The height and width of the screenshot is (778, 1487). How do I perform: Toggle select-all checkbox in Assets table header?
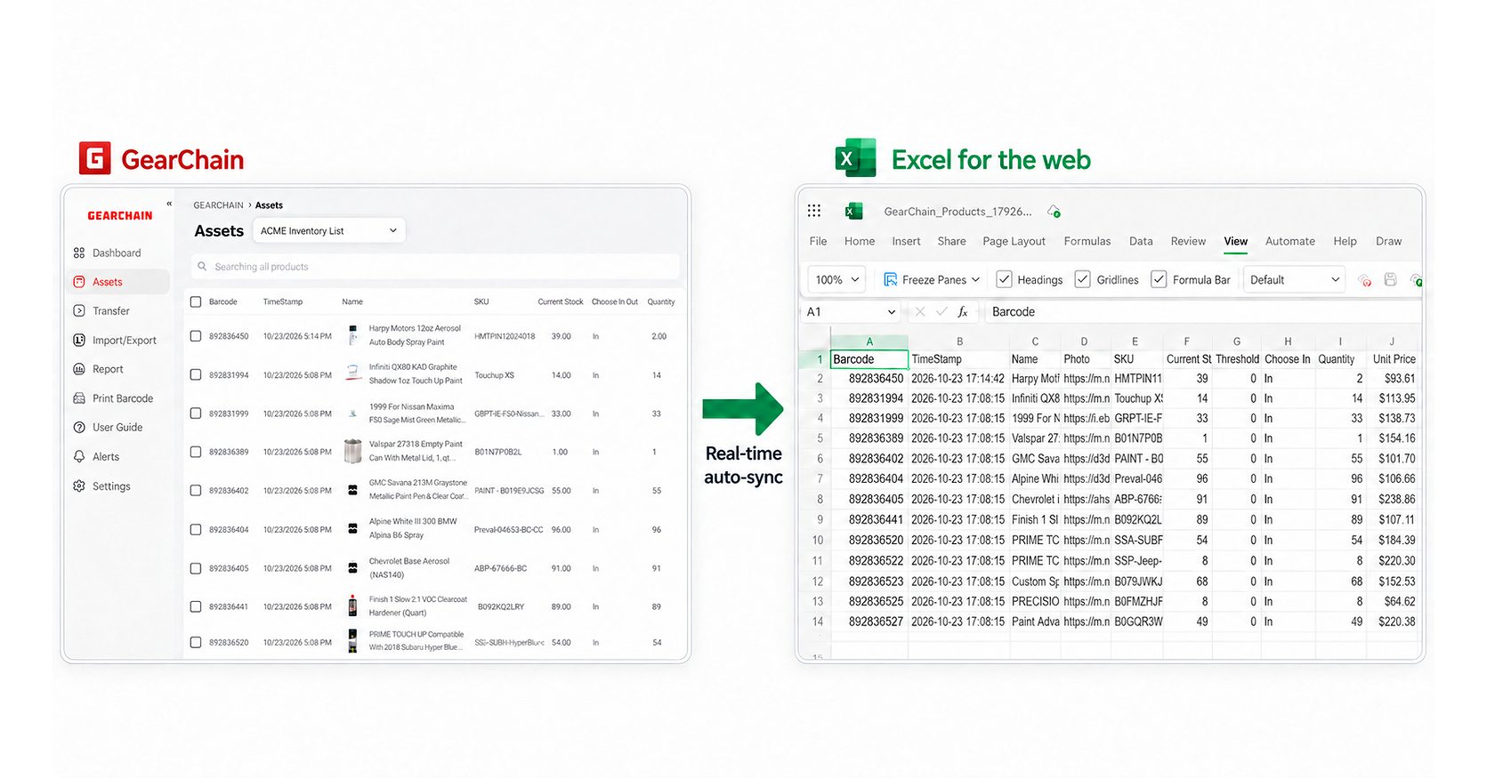pyautogui.click(x=196, y=302)
